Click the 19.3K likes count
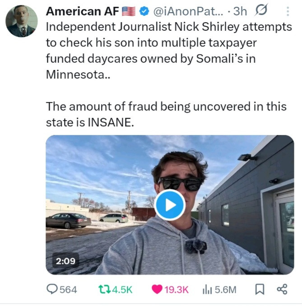302x306 pixels. 177,289
